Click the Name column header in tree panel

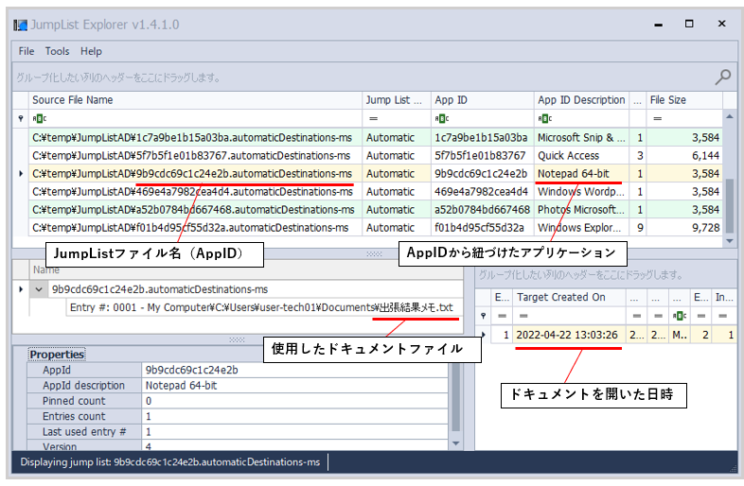click(x=246, y=269)
